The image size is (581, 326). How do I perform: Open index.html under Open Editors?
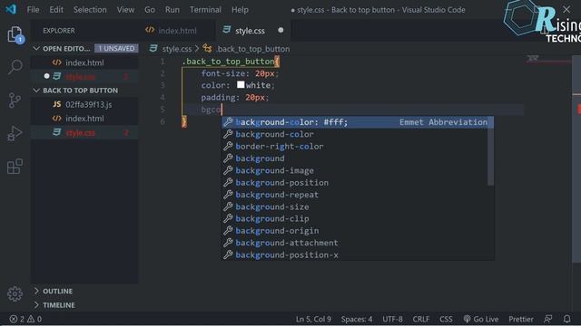[x=84, y=62]
